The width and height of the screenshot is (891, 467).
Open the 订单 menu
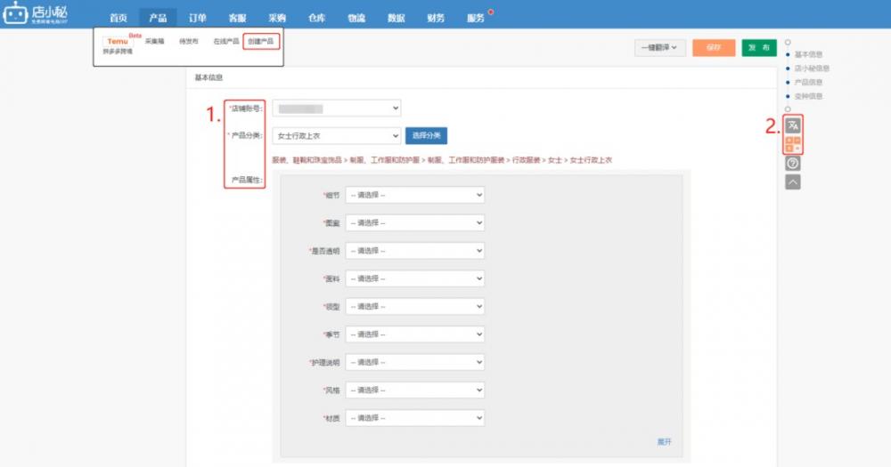click(x=197, y=18)
